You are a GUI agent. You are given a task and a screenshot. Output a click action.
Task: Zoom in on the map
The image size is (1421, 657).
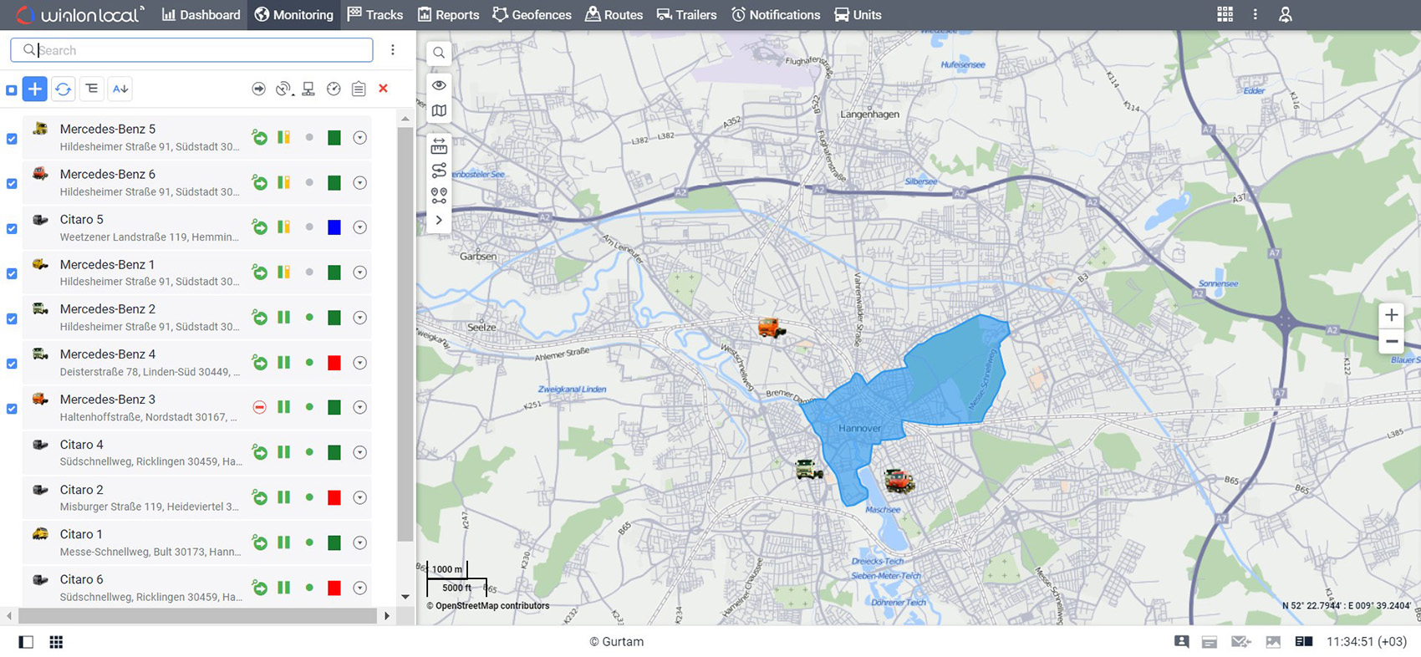click(1391, 315)
